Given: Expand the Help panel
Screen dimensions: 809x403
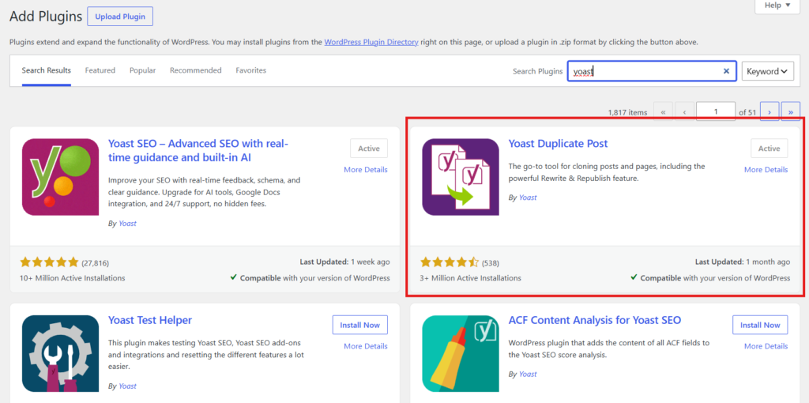Looking at the screenshot, I should [x=777, y=6].
